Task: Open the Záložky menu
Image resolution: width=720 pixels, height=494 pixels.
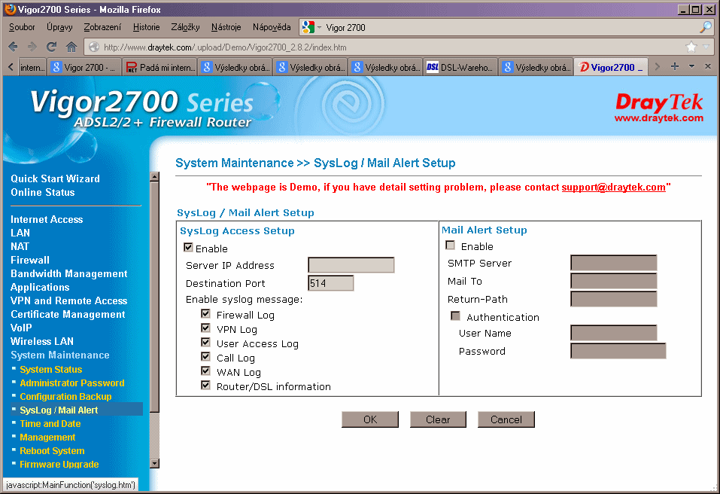Action: point(185,27)
